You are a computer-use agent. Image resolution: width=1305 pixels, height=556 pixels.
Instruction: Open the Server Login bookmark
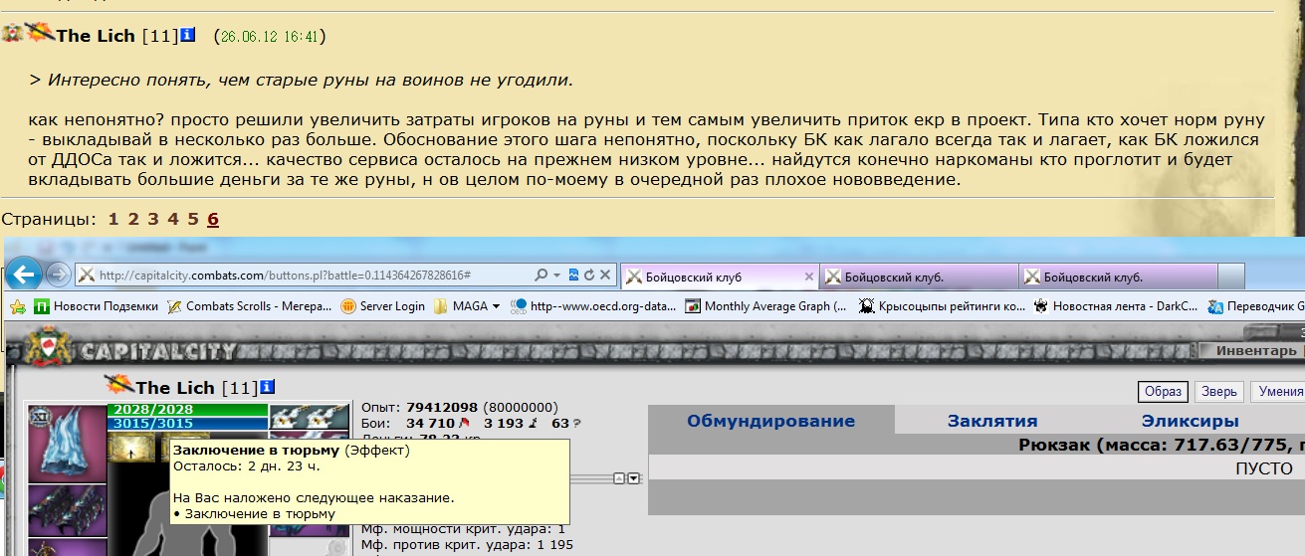tap(383, 305)
